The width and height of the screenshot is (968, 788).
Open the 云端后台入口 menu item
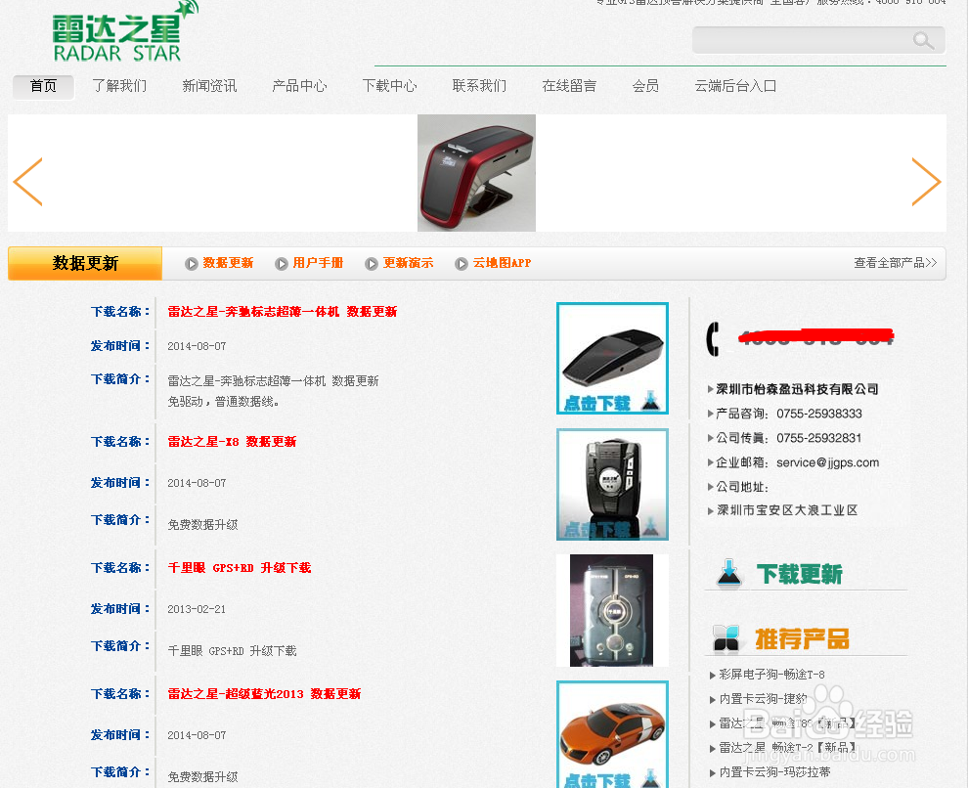point(735,86)
